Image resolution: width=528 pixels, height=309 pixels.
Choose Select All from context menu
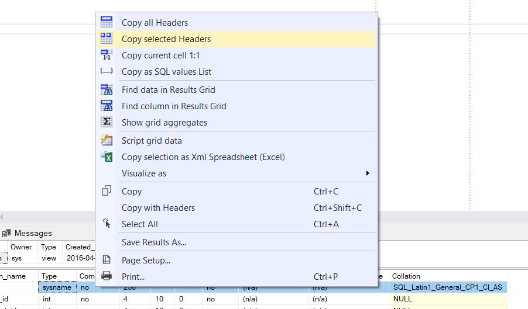[x=139, y=224]
